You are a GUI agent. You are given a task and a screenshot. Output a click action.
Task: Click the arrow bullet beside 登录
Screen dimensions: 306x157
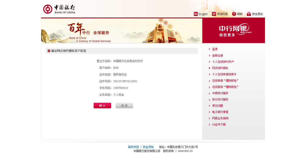coord(210,49)
